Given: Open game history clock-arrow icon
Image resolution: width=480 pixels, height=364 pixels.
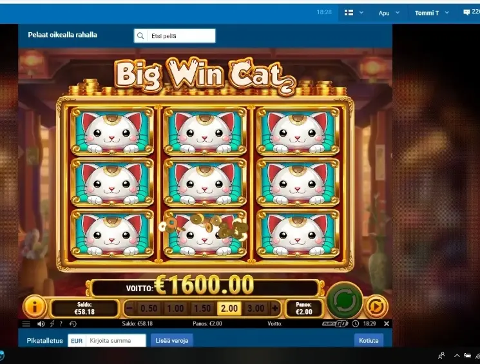Looking at the screenshot, I should coord(73,323).
